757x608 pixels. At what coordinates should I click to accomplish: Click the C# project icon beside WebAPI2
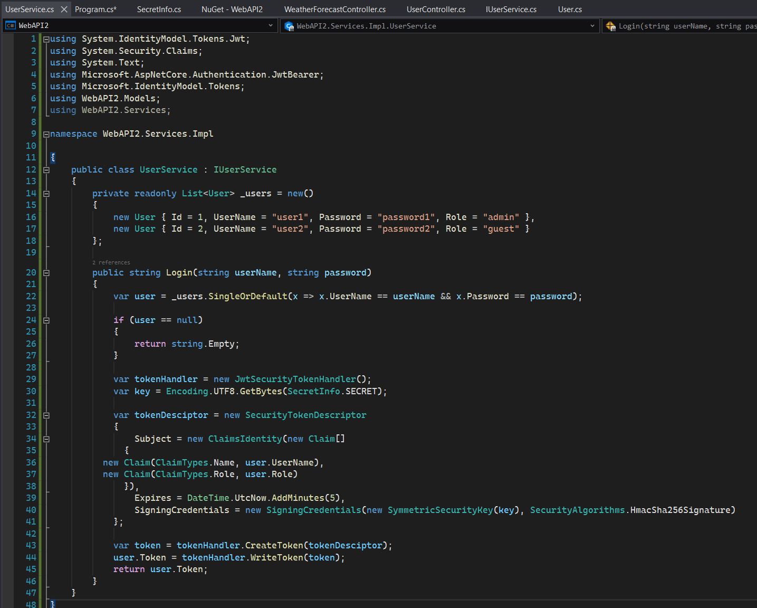(11, 25)
